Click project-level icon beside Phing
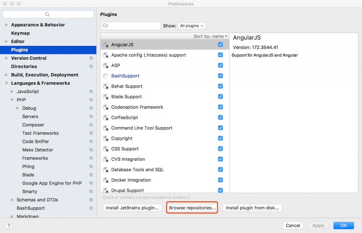362x233 pixels. (x=91, y=166)
